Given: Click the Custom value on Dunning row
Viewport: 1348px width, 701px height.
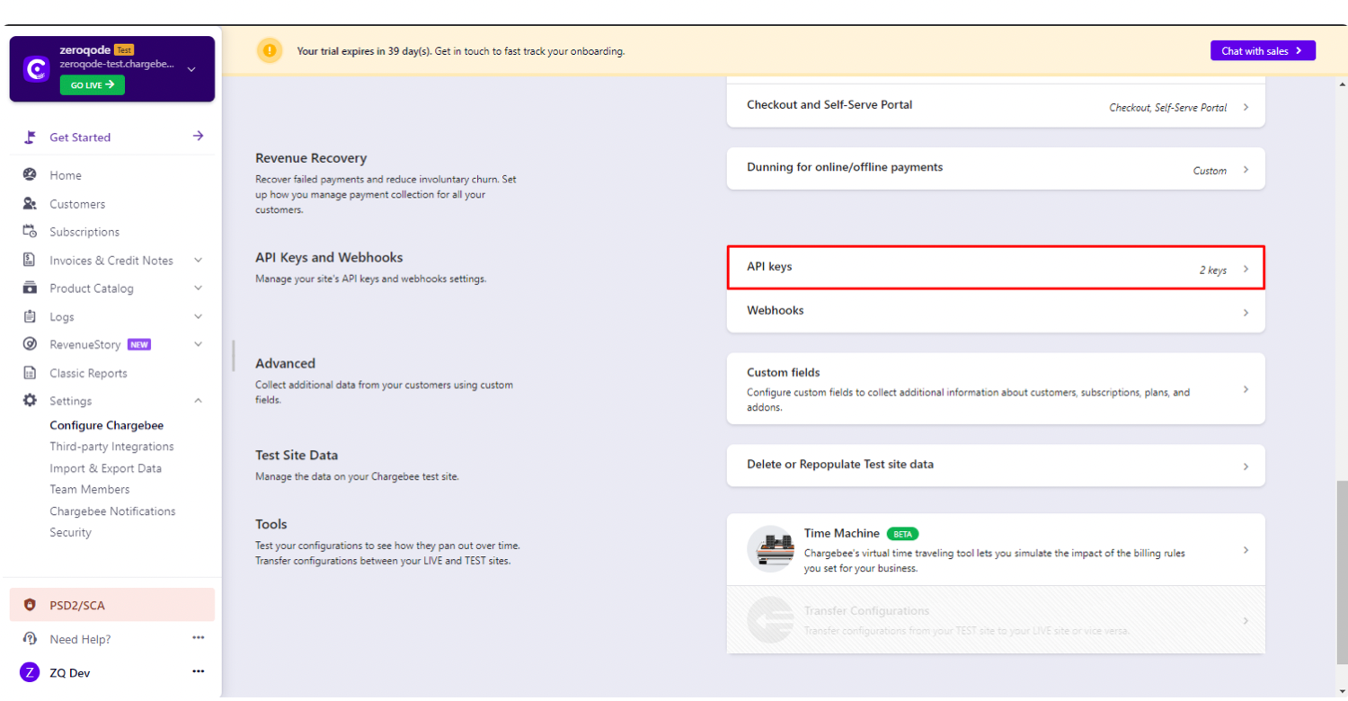Looking at the screenshot, I should point(1210,171).
